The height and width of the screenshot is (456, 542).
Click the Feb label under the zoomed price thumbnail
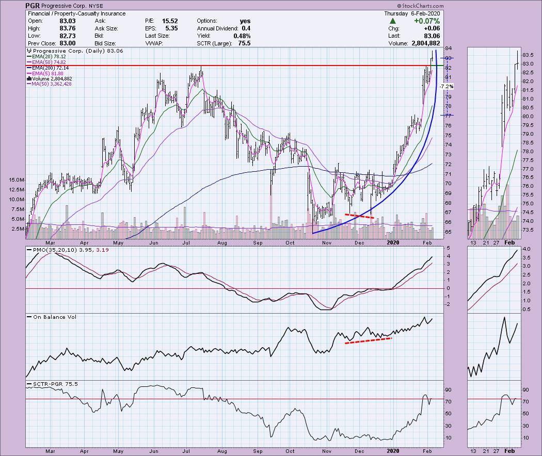(509, 242)
